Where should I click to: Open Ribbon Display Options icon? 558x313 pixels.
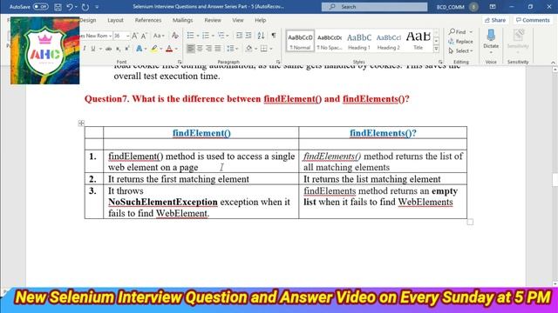tap(493, 7)
